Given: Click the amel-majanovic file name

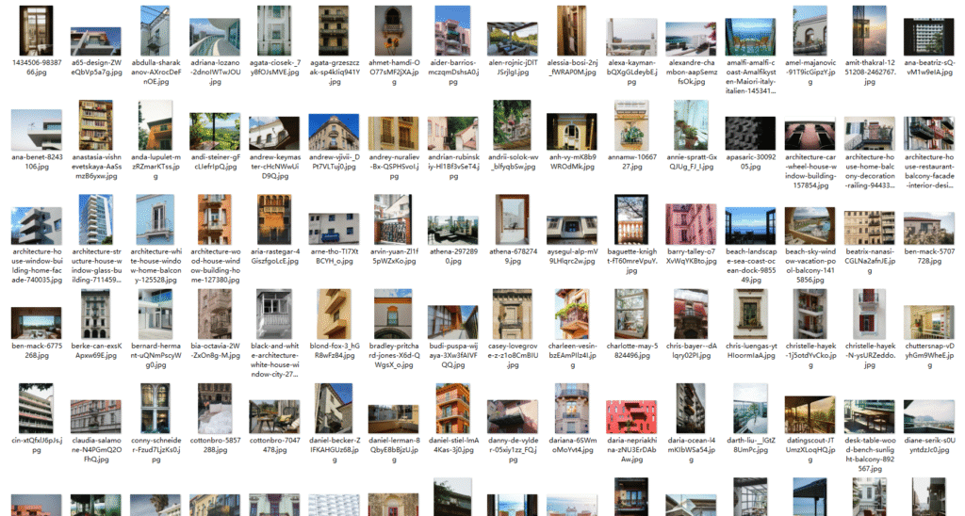Looking at the screenshot, I should coord(810,72).
